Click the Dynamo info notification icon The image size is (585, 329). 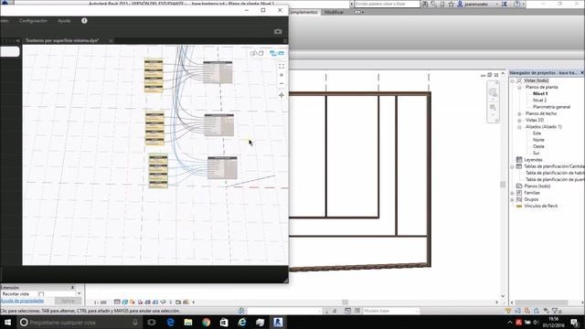pos(84,21)
